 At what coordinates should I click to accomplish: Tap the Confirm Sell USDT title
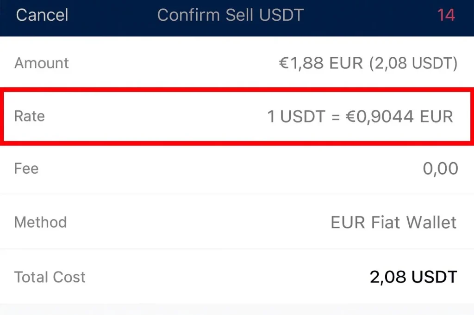[x=231, y=15]
